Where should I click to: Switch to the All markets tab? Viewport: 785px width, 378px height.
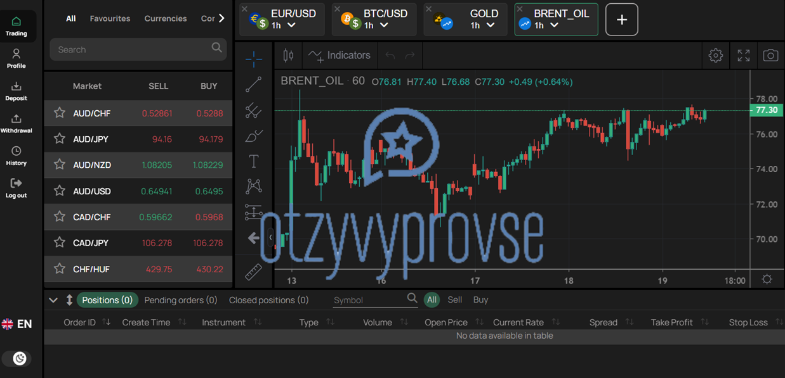(71, 18)
